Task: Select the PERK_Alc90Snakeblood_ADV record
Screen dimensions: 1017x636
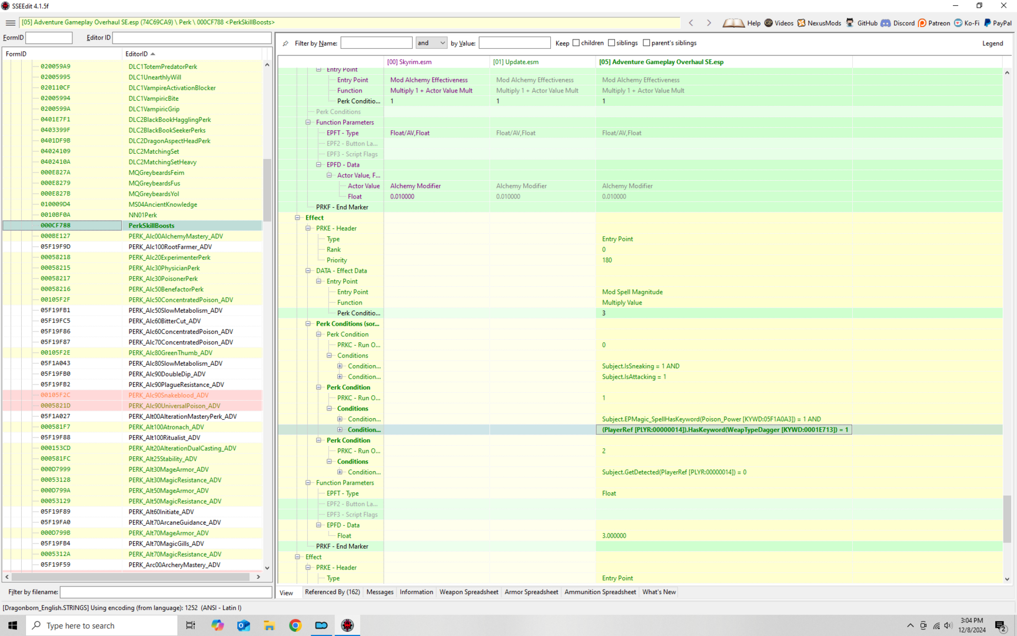Action: pyautogui.click(x=168, y=395)
